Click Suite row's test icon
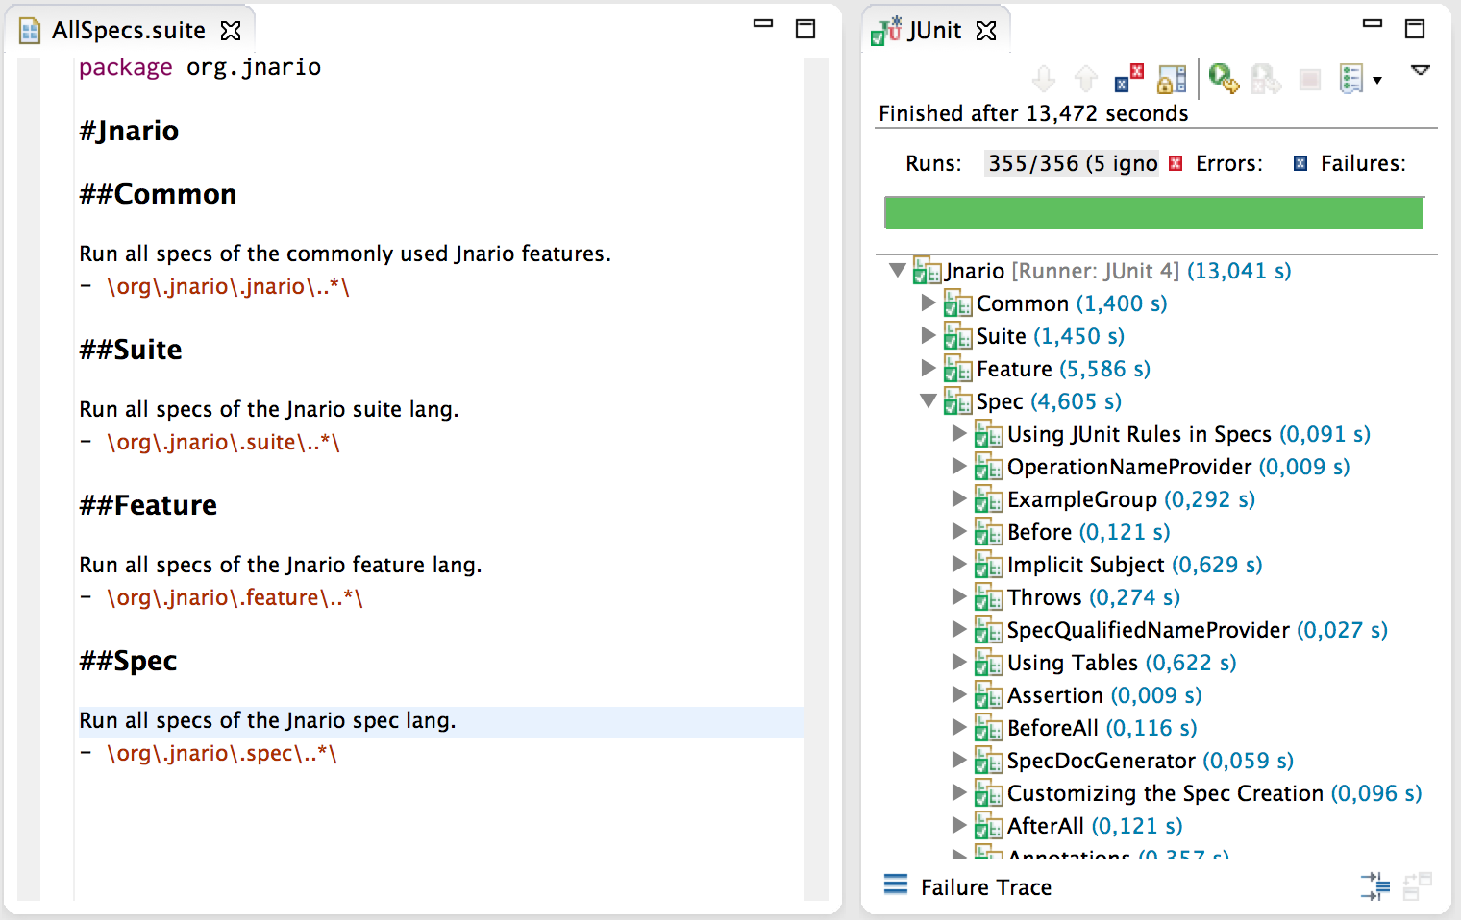This screenshot has height=920, width=1461. 957,336
